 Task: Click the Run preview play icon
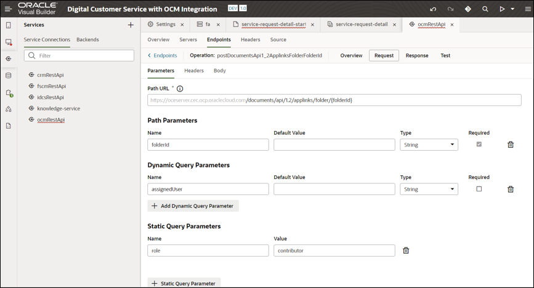coord(503,9)
